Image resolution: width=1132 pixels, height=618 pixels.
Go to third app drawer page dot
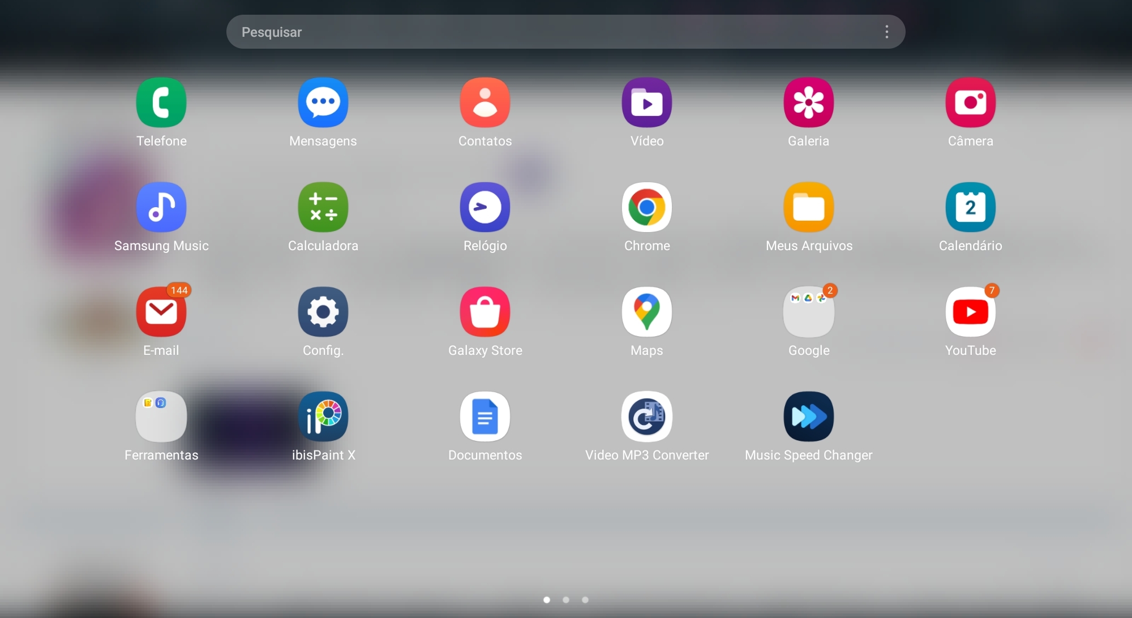click(585, 600)
